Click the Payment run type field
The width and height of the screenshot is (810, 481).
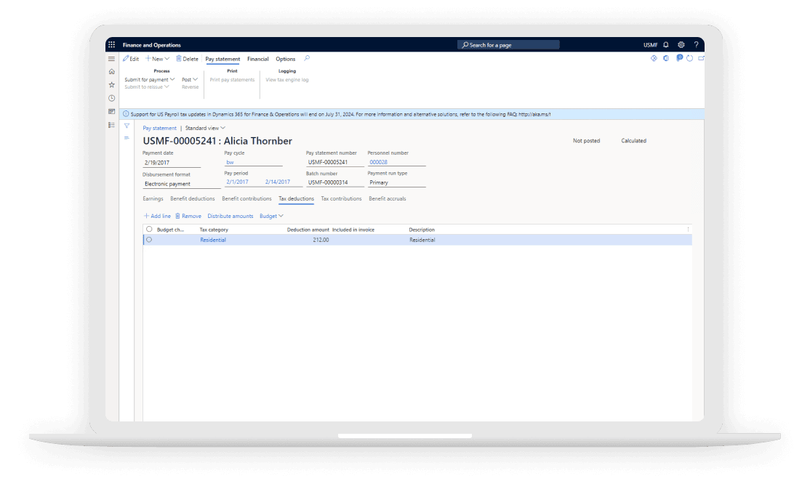click(x=396, y=182)
